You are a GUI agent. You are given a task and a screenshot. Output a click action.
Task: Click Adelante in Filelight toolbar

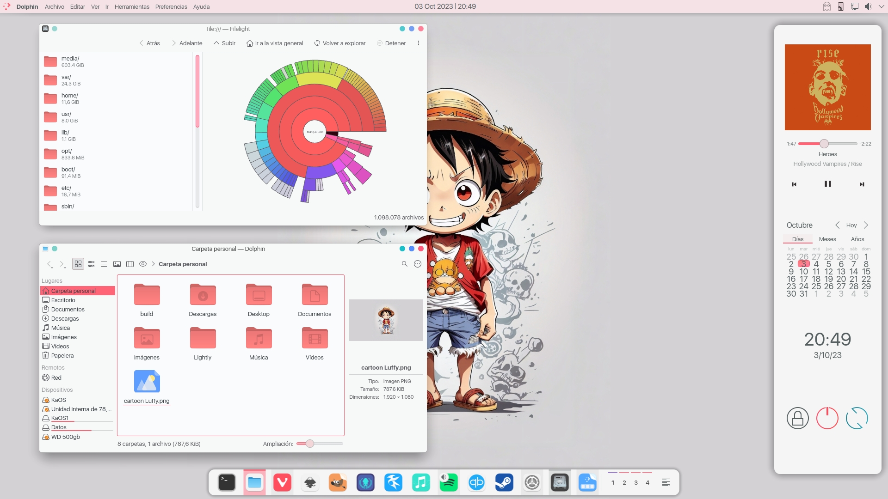187,43
